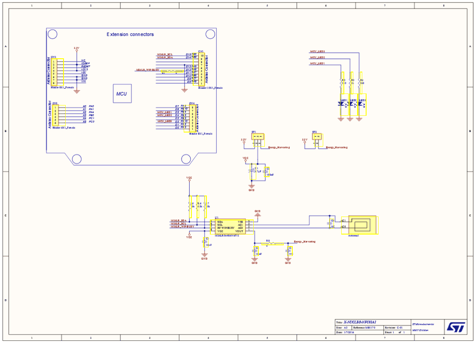Select the header connector beside D7–D0 pins
476x343 pixels.
(190, 118)
